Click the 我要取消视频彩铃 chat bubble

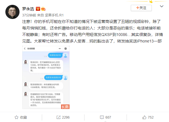(x=53, y=78)
